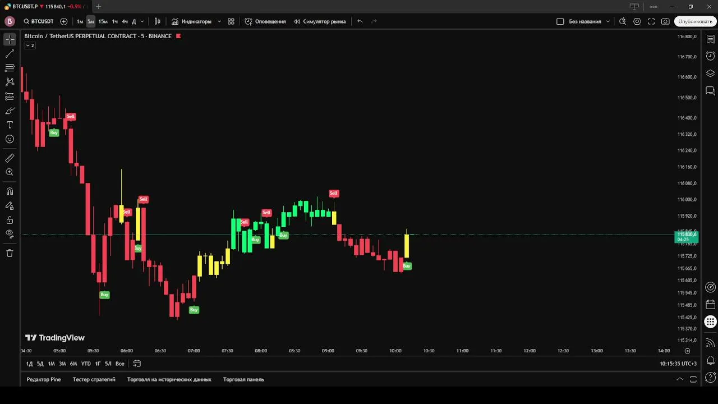Open the Тестер стратегий tab
This screenshot has width=718, height=404.
(x=94, y=379)
